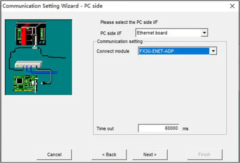Proceed with the Next button
Screen dimensions: 240x163
[150, 154]
